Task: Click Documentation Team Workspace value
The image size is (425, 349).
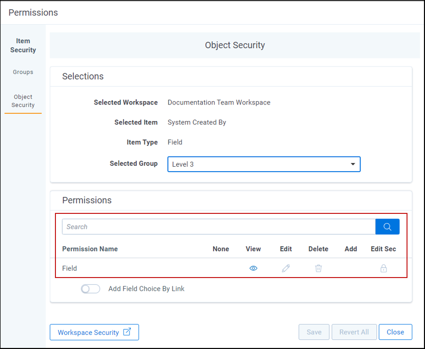Action: tap(219, 103)
